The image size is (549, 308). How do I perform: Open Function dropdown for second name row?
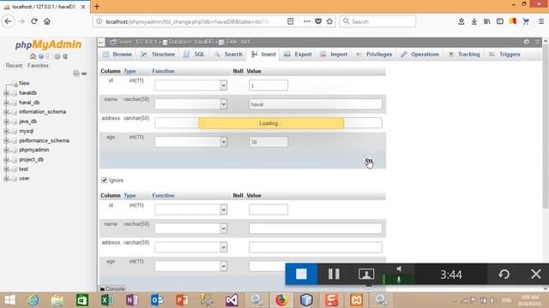tap(190, 228)
